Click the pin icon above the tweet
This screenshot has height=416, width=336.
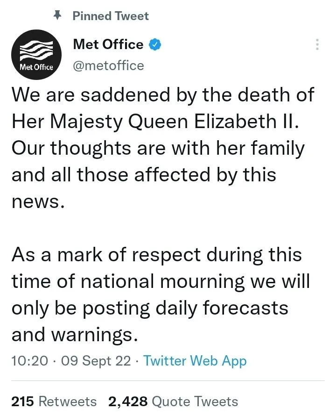[x=57, y=15]
